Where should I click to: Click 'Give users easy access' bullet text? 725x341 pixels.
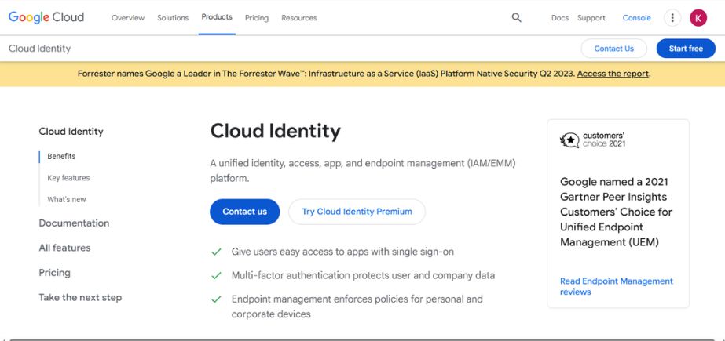pyautogui.click(x=342, y=252)
